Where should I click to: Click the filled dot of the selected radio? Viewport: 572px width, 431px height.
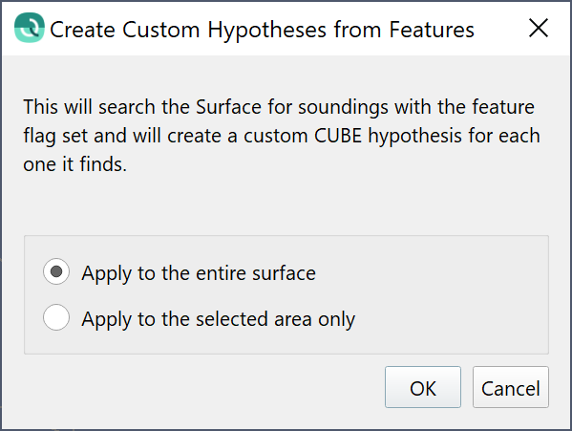pos(56,271)
